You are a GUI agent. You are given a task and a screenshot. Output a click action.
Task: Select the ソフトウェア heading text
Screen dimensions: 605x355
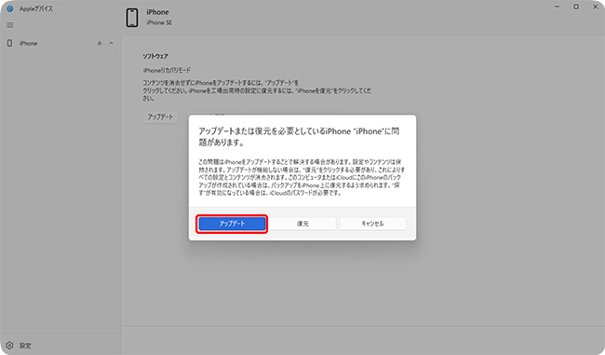click(155, 57)
